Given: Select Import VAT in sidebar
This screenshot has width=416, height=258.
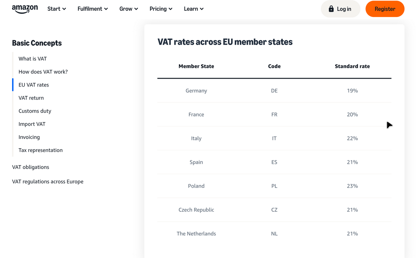Looking at the screenshot, I should pos(32,124).
